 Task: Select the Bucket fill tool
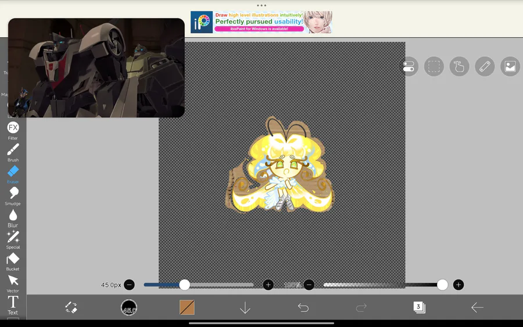[13, 262]
